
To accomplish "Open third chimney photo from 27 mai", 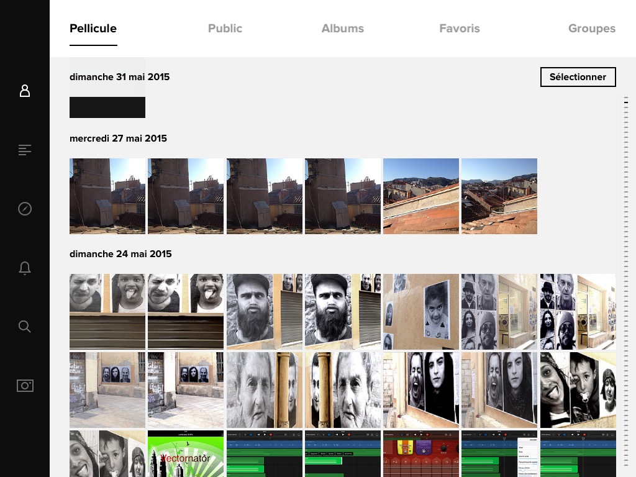I will [265, 196].
